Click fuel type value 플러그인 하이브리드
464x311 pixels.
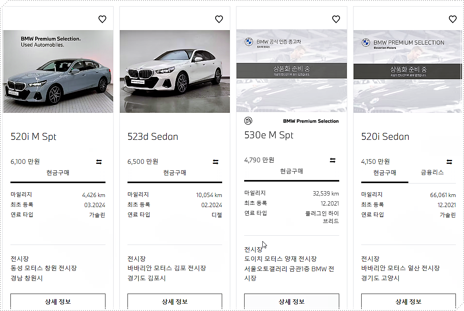pyautogui.click(x=322, y=217)
